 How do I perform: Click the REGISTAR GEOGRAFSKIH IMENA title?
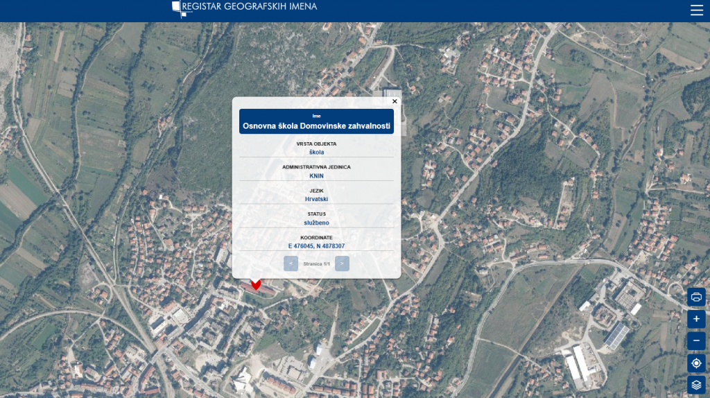click(249, 6)
